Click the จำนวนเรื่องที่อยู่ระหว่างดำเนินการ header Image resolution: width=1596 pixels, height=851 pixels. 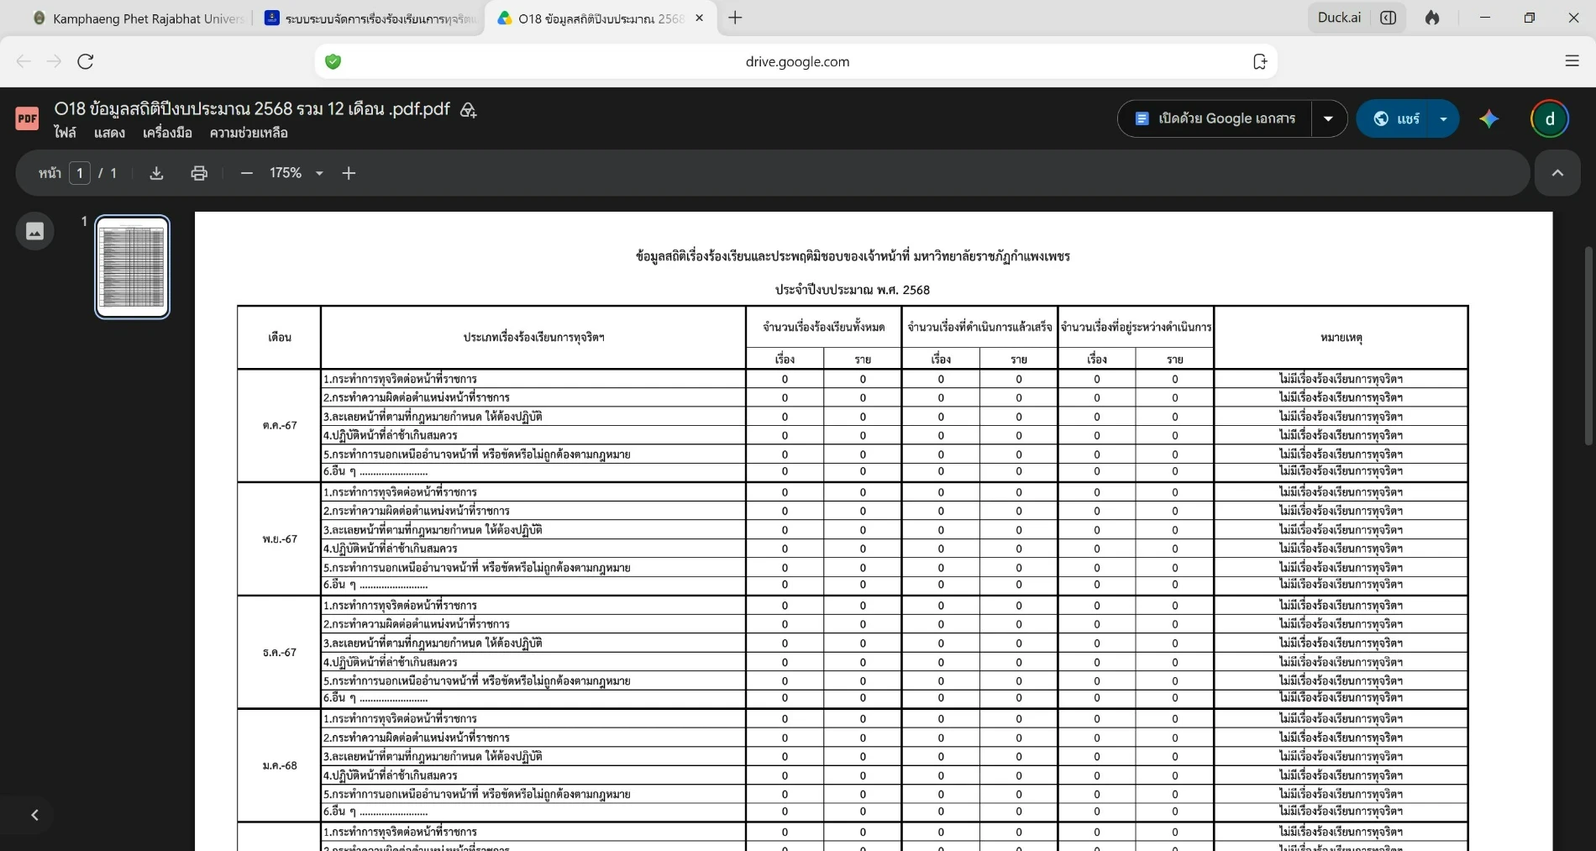1136,327
